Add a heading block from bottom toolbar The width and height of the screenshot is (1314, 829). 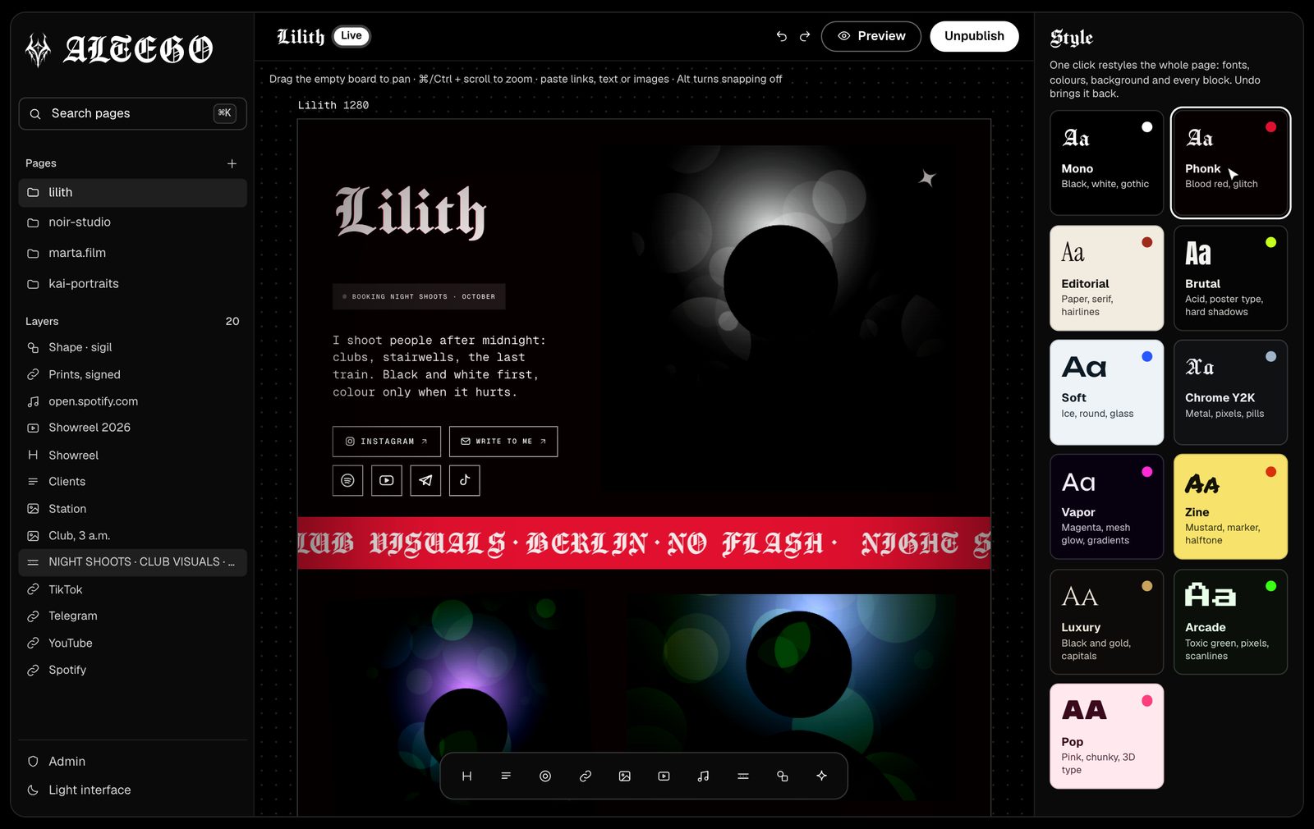pos(466,776)
